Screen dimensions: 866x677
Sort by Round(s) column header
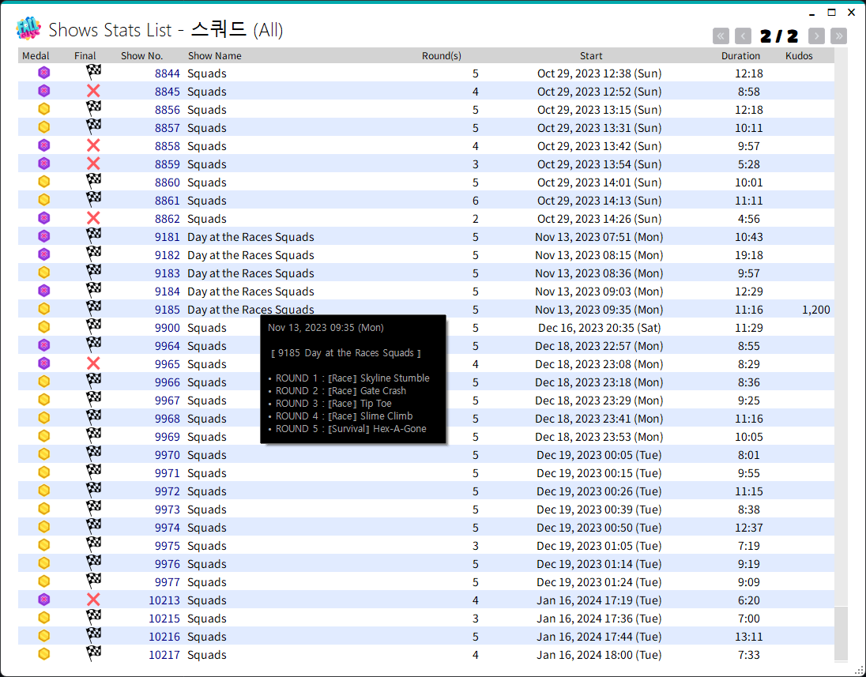(x=441, y=56)
